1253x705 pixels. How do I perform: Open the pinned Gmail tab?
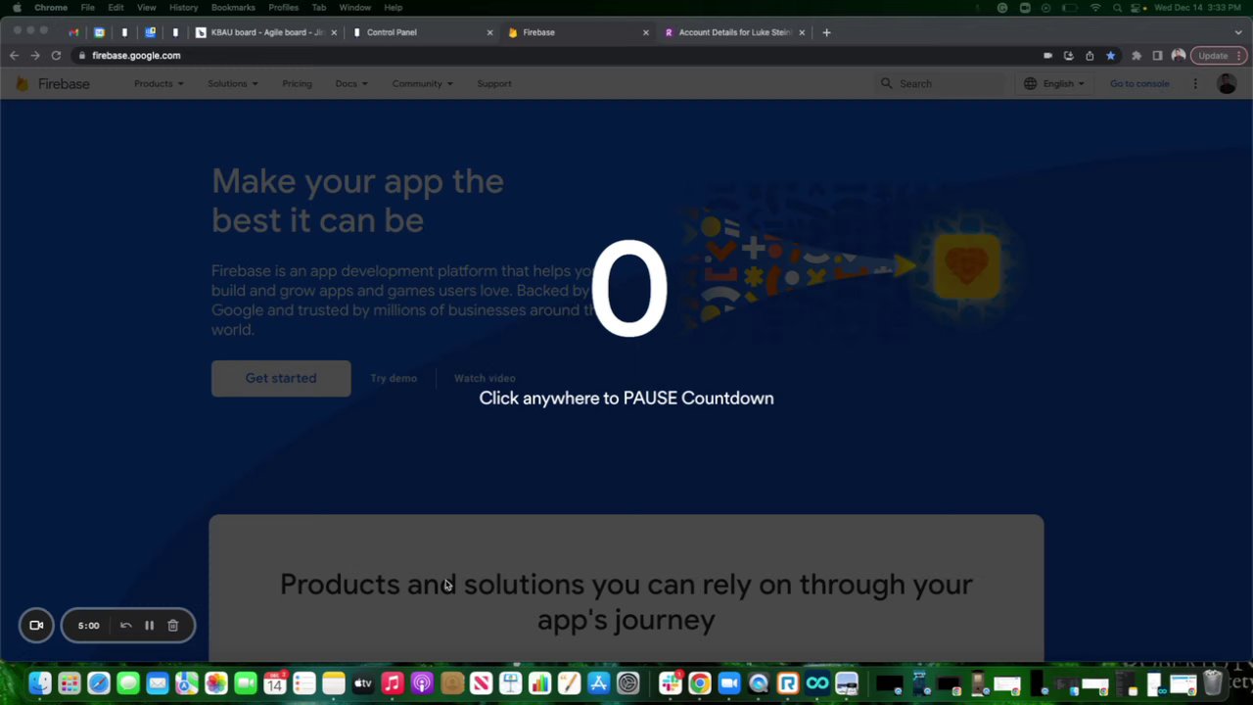pyautogui.click(x=73, y=32)
